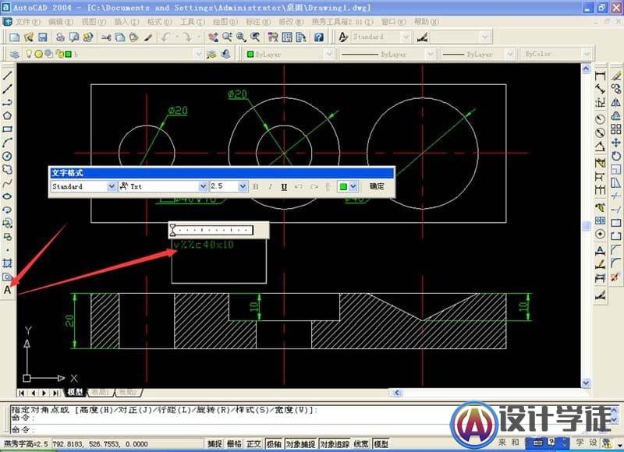Image resolution: width=624 pixels, height=452 pixels.
Task: Switch to the 模型 tab
Action: click(75, 392)
